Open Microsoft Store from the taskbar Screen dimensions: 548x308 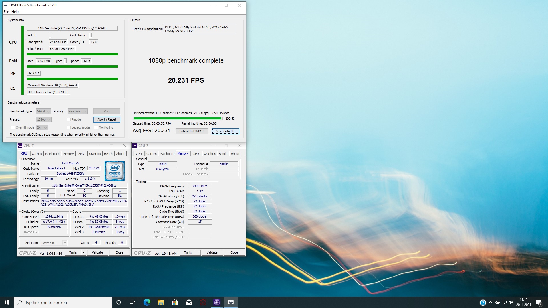175,302
